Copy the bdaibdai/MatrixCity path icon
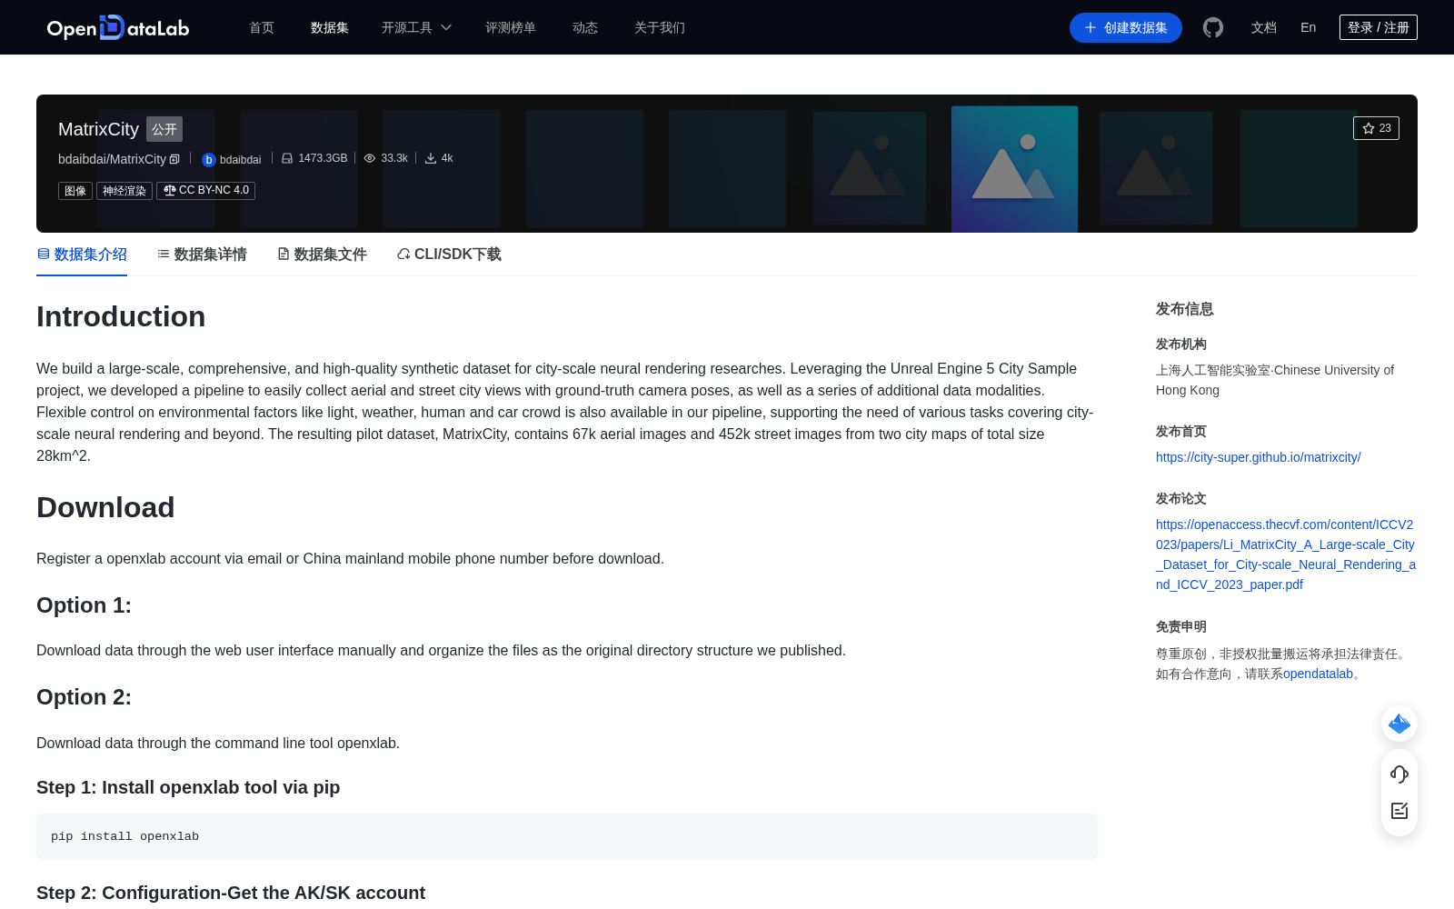Screen dimensions: 1454x909 (x=175, y=159)
